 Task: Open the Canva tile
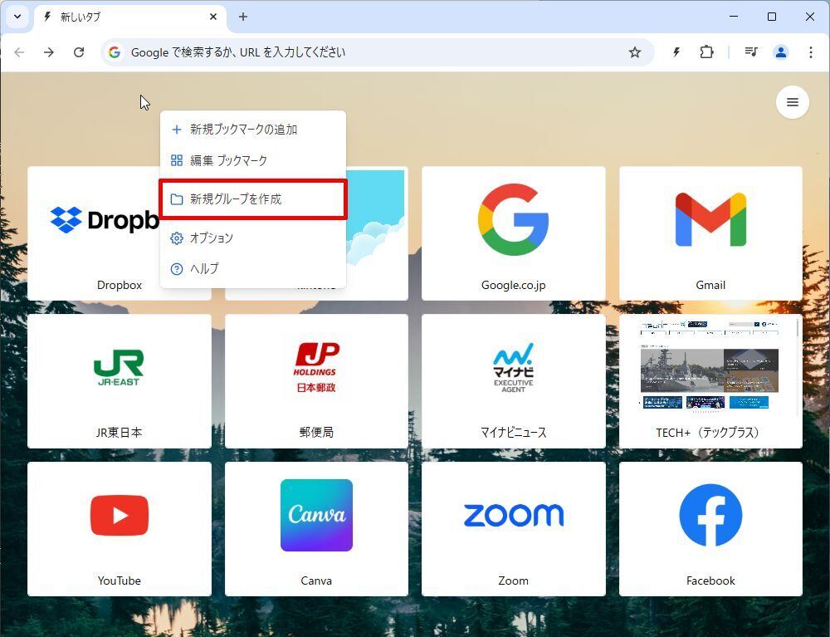tap(316, 529)
